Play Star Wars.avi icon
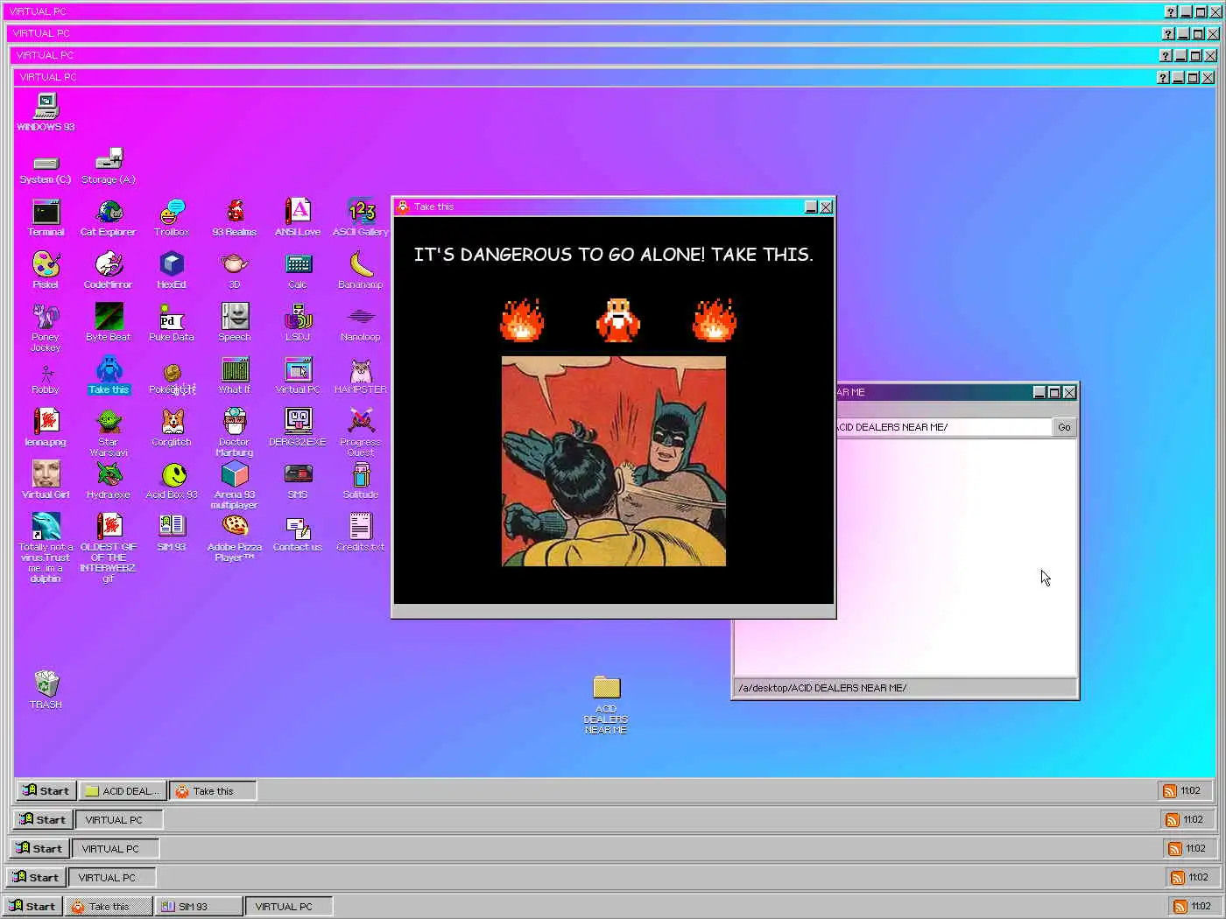This screenshot has width=1226, height=919. click(109, 432)
